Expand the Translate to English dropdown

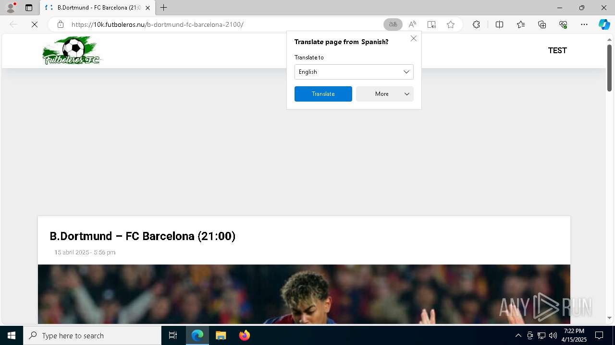tap(354, 72)
